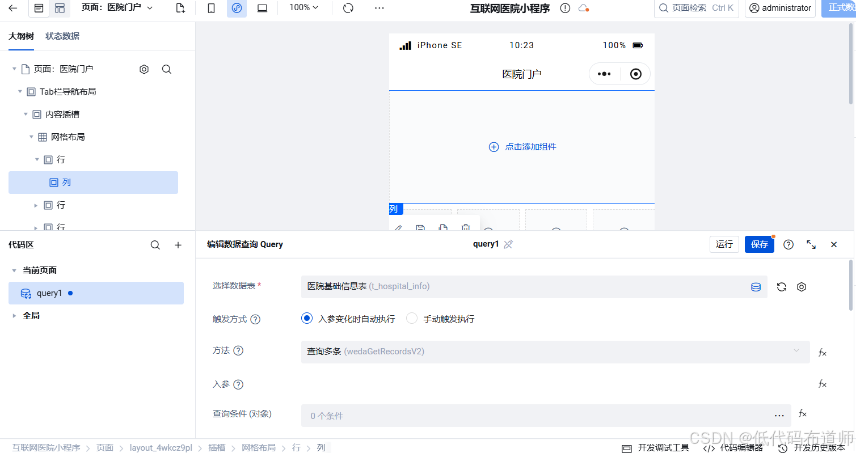
Task: Open the data source database icon beside the table field
Action: pos(755,287)
